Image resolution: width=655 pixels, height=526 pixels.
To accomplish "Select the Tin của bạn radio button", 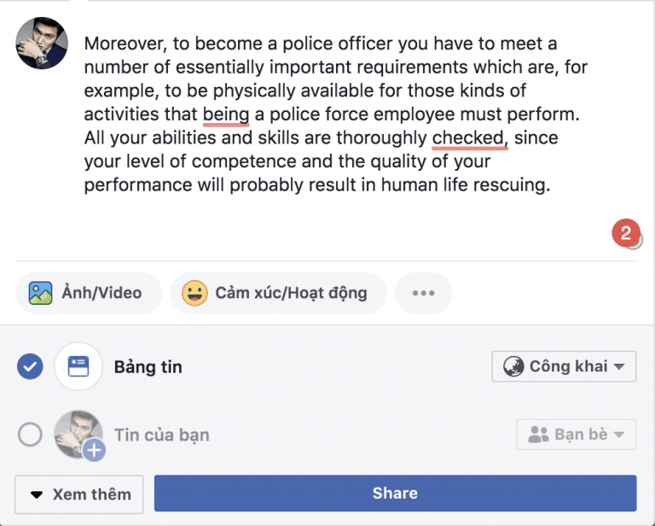I will click(x=30, y=435).
